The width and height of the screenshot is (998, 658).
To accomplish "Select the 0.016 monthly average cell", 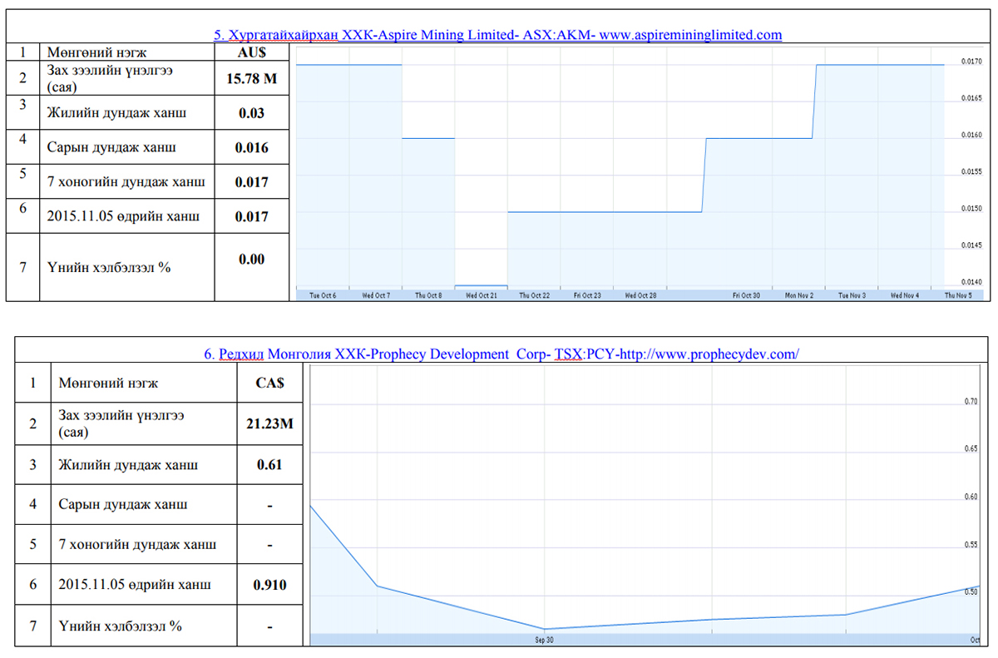I will click(x=252, y=147).
